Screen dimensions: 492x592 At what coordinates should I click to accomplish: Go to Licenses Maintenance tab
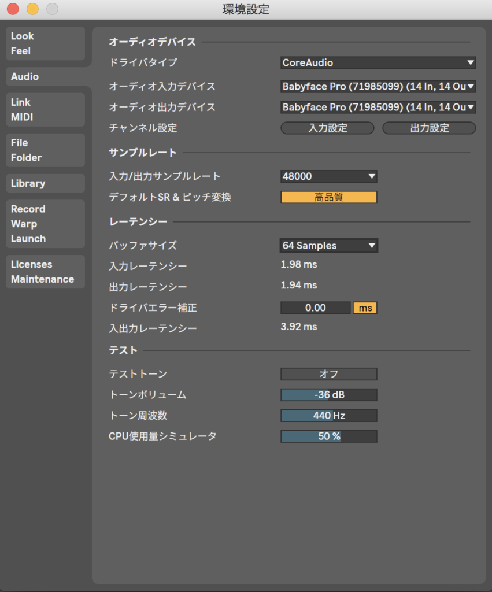coord(45,272)
